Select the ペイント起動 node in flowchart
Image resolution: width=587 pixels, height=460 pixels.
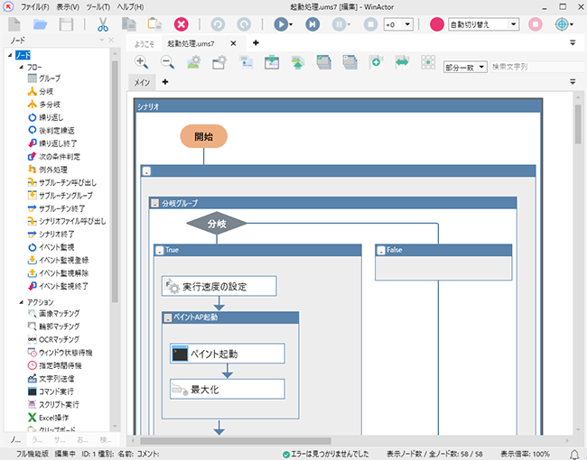(227, 354)
